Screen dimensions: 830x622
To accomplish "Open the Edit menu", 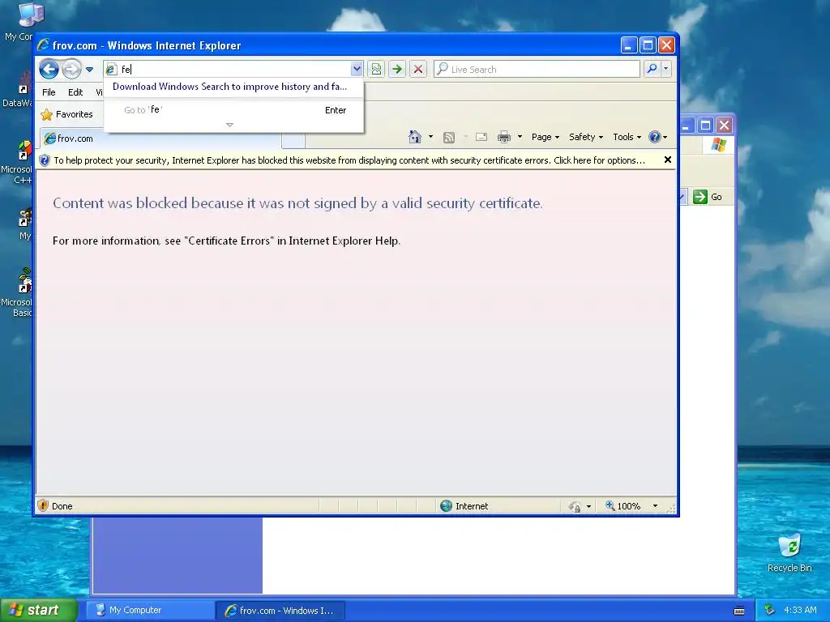I will (75, 92).
